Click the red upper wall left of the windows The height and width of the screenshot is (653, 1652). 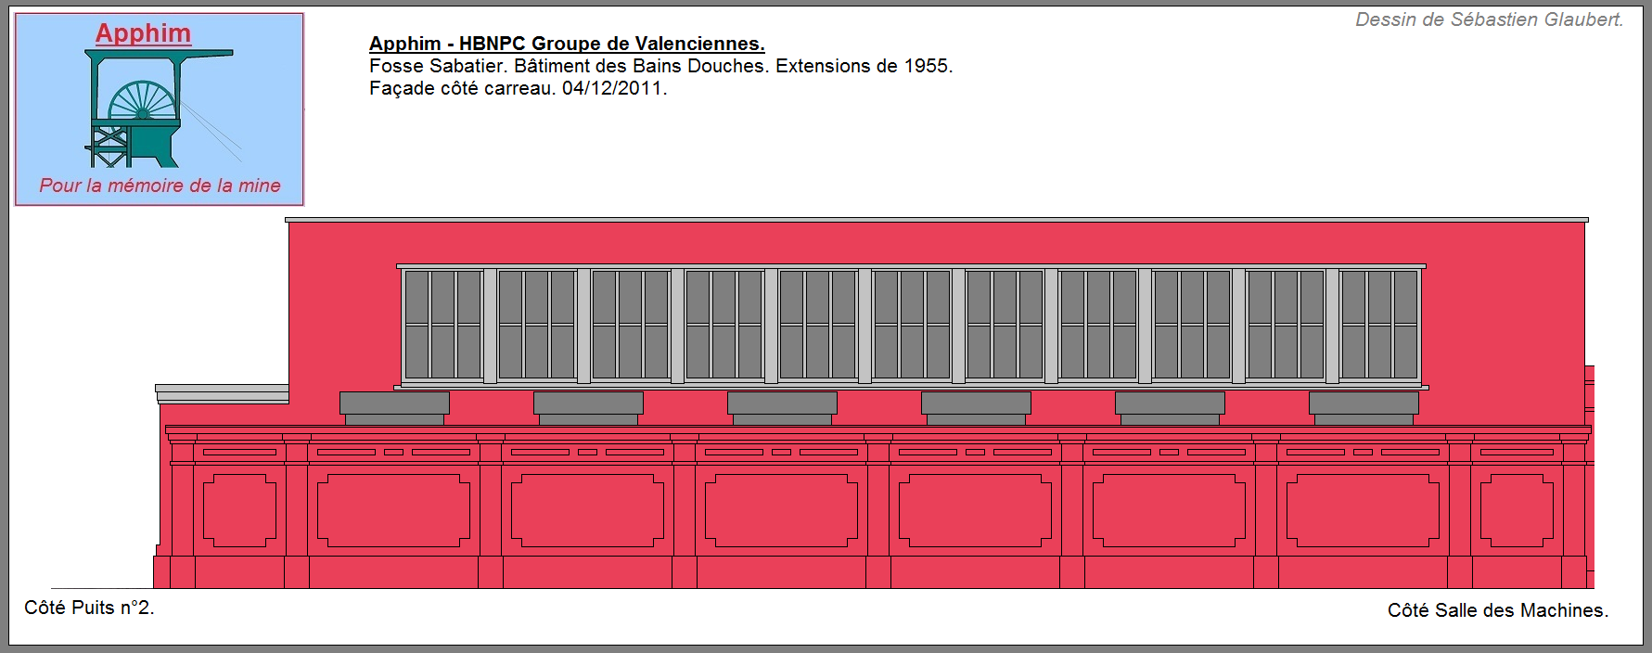pos(343,306)
